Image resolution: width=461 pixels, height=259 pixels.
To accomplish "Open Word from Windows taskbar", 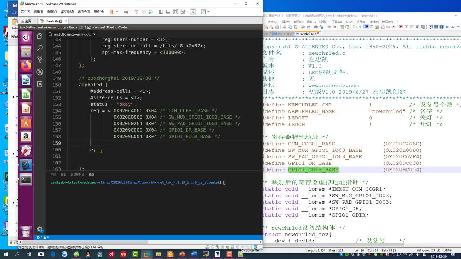I will (x=194, y=254).
